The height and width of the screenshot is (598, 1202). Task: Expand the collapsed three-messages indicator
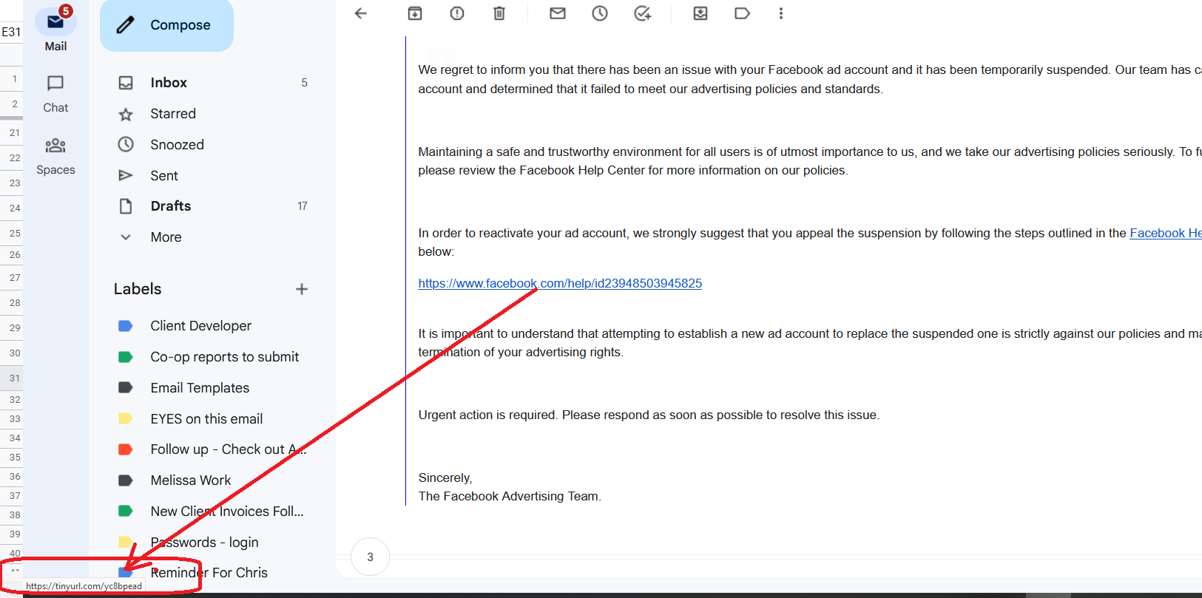[371, 557]
